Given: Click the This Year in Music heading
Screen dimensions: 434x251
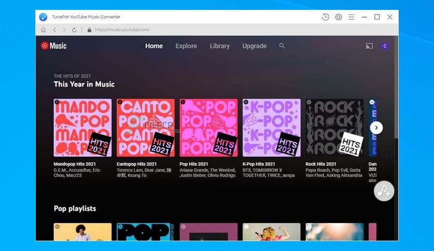Looking at the screenshot, I should point(84,84).
